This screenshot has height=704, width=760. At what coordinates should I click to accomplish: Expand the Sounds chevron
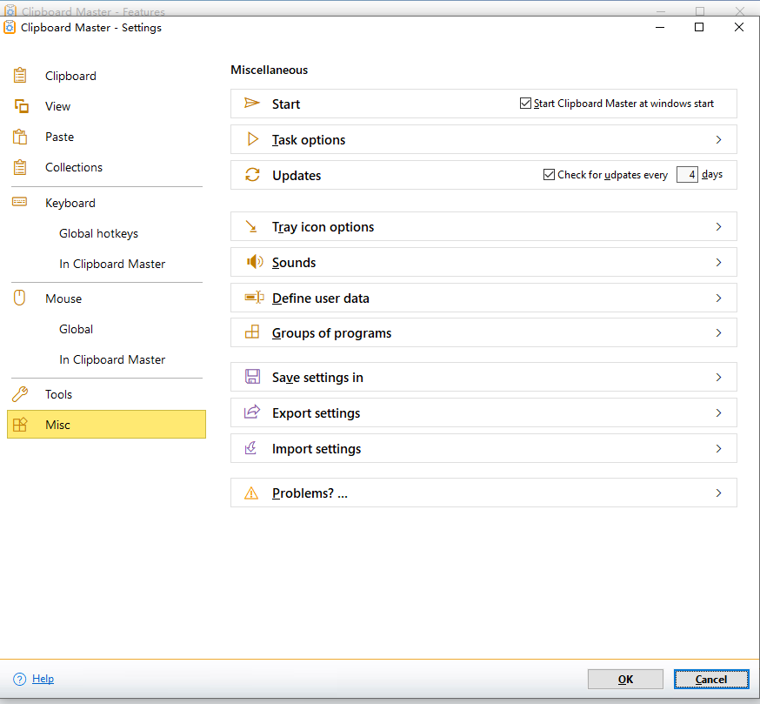coord(719,263)
